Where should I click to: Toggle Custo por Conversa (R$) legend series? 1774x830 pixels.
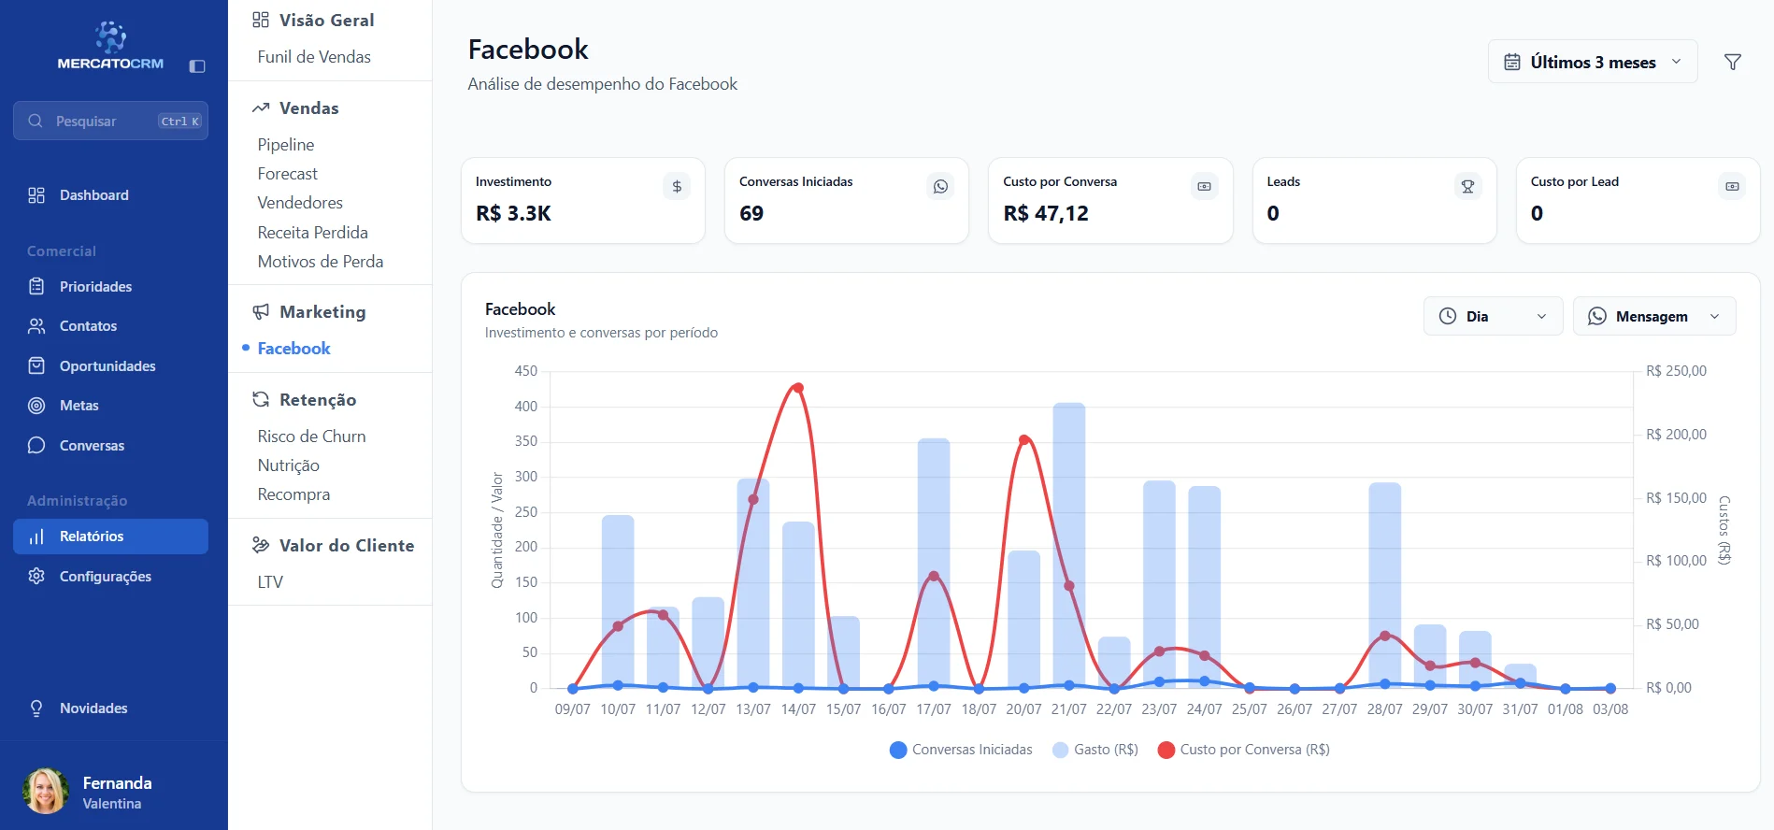click(x=1243, y=750)
